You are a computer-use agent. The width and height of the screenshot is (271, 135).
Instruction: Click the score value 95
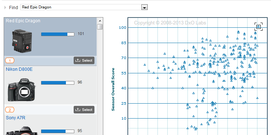(80, 131)
